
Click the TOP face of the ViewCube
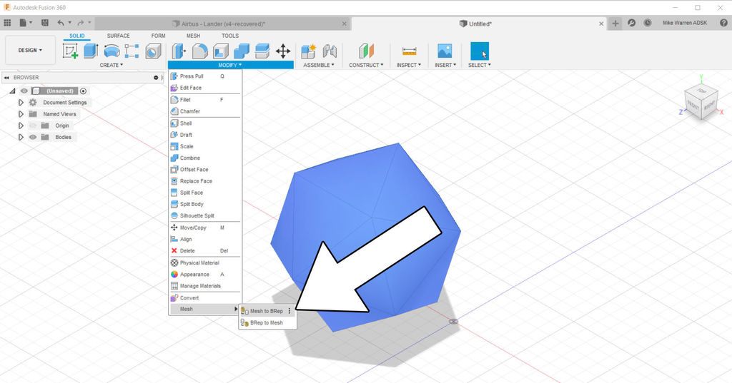point(701,91)
